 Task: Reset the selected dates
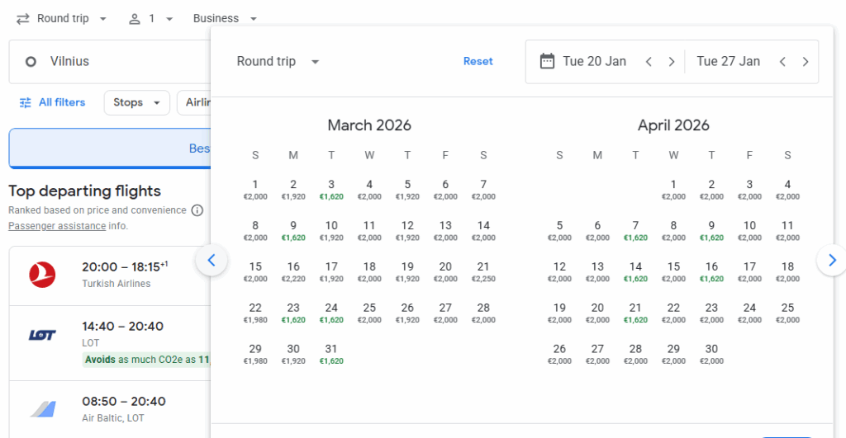tap(478, 61)
